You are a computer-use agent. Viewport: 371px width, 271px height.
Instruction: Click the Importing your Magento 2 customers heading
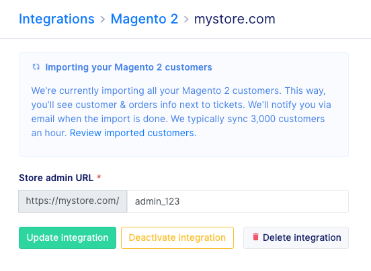tap(128, 67)
